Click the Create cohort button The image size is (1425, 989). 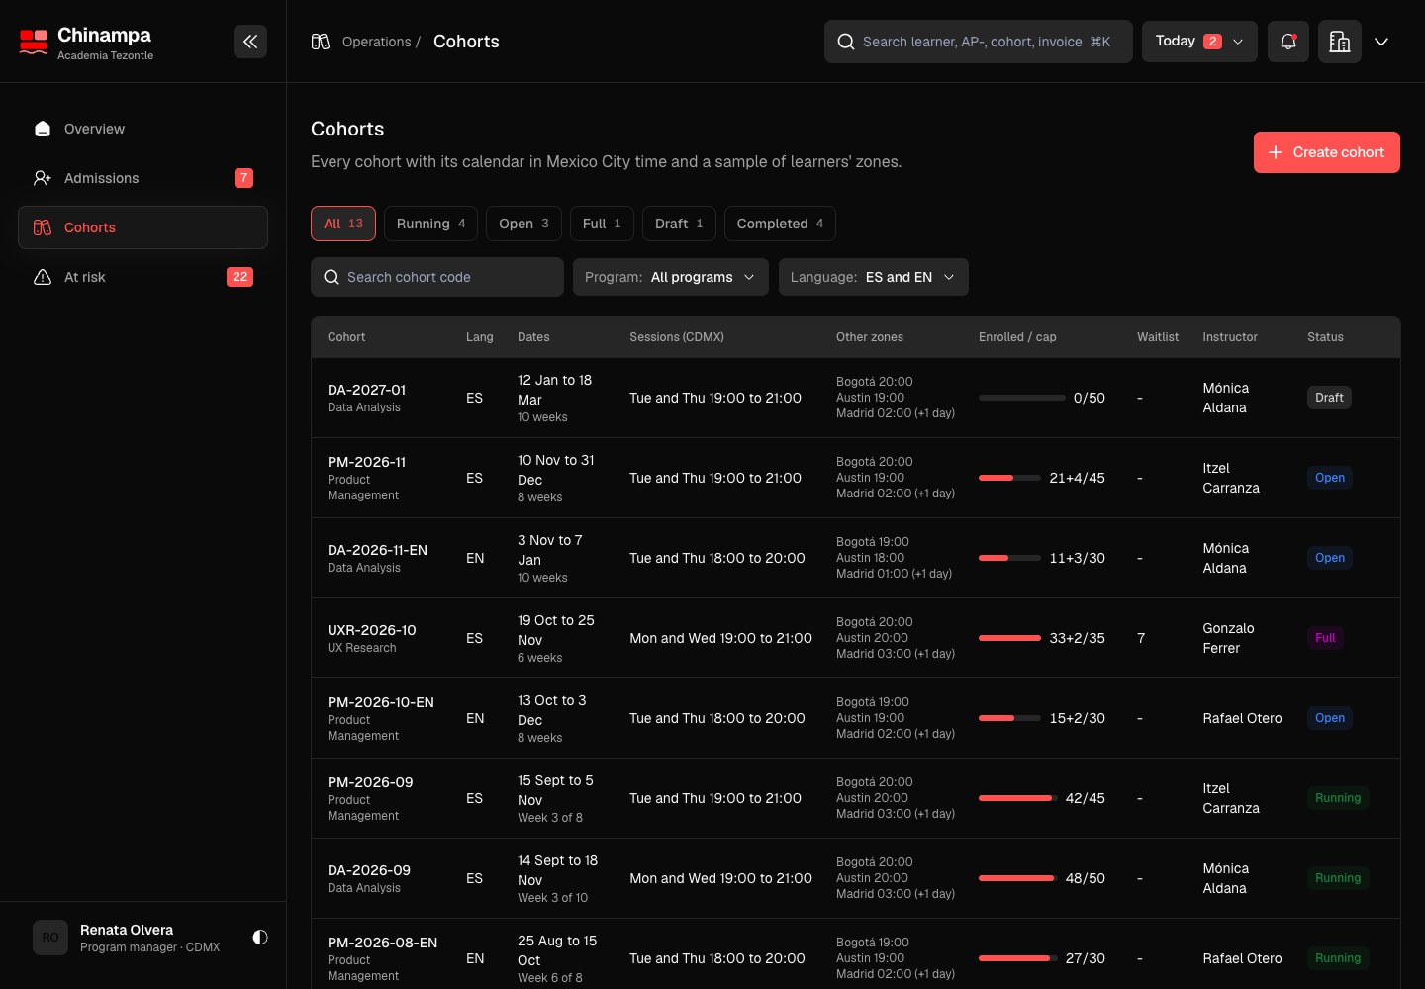coord(1326,152)
